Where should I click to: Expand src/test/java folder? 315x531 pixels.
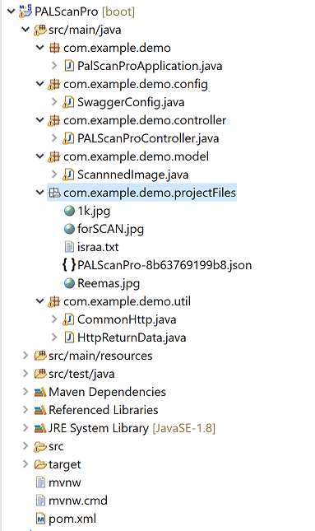coord(25,374)
